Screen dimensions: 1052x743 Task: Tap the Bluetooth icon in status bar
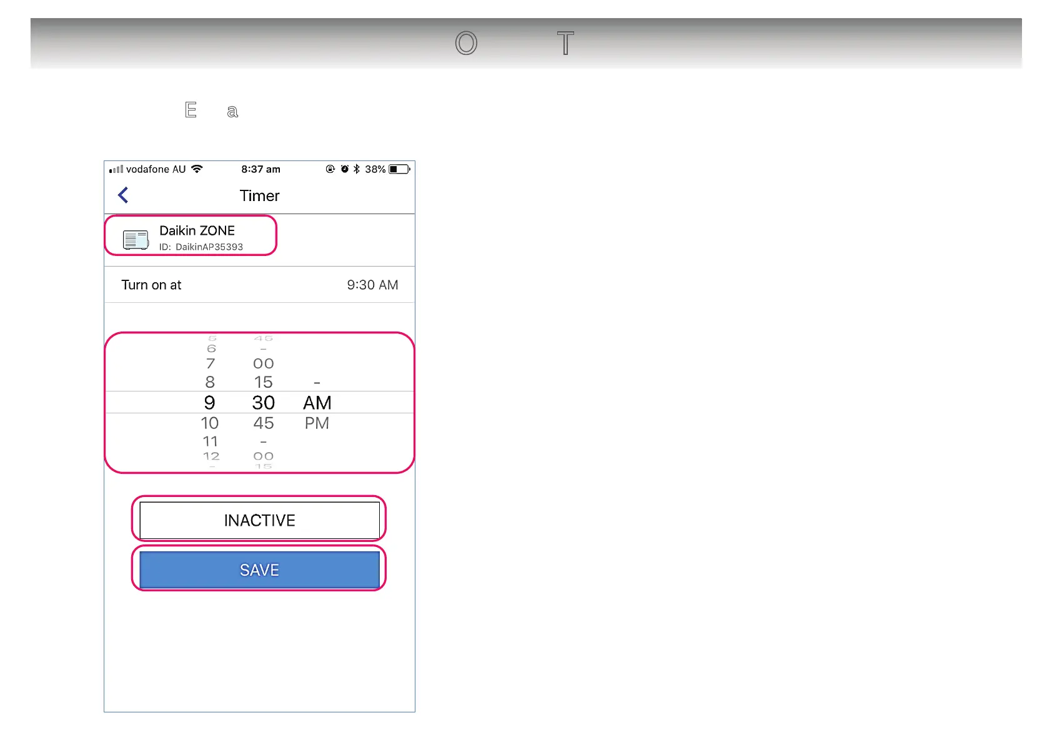coord(357,169)
